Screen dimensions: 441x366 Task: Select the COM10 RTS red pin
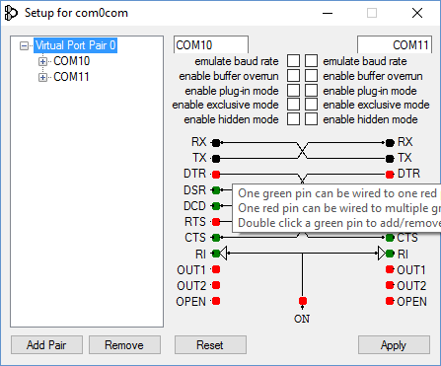[x=216, y=222]
